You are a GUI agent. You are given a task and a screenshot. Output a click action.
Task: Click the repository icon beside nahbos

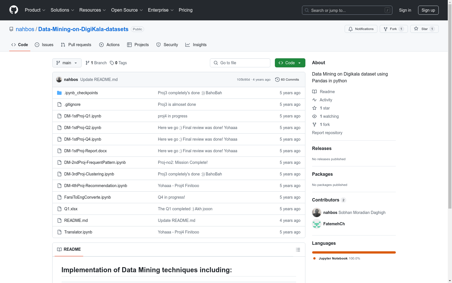pos(11,29)
